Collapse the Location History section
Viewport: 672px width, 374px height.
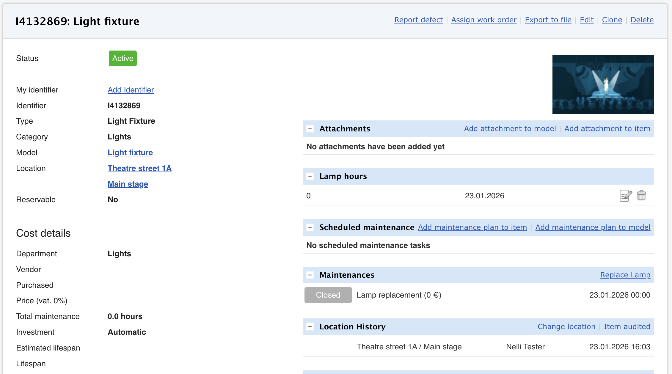pos(310,327)
